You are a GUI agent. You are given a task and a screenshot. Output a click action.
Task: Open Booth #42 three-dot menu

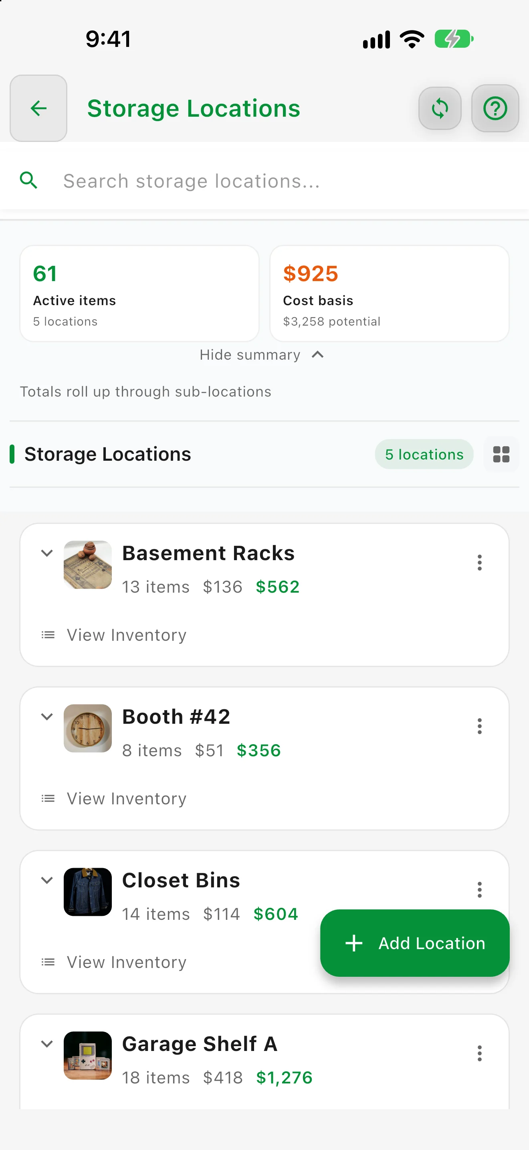click(479, 726)
